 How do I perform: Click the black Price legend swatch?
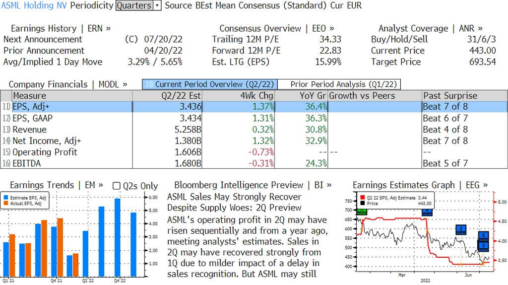coord(362,203)
